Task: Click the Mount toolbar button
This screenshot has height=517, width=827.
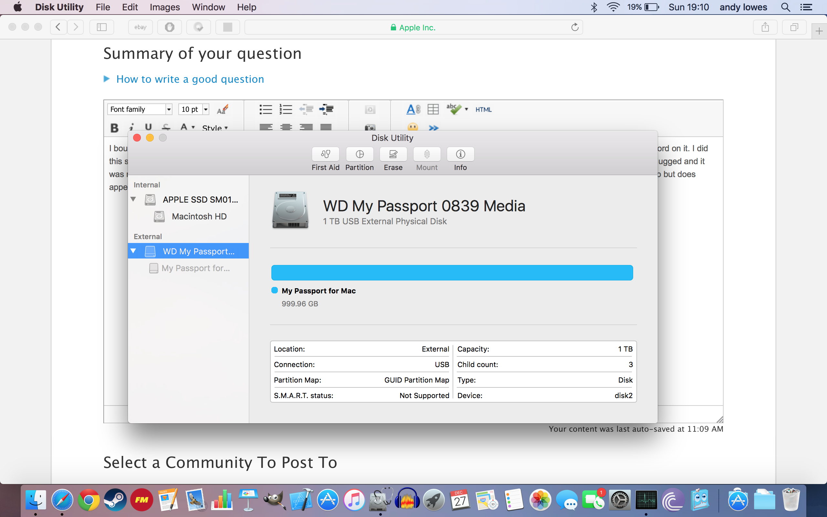Action: coord(427,154)
